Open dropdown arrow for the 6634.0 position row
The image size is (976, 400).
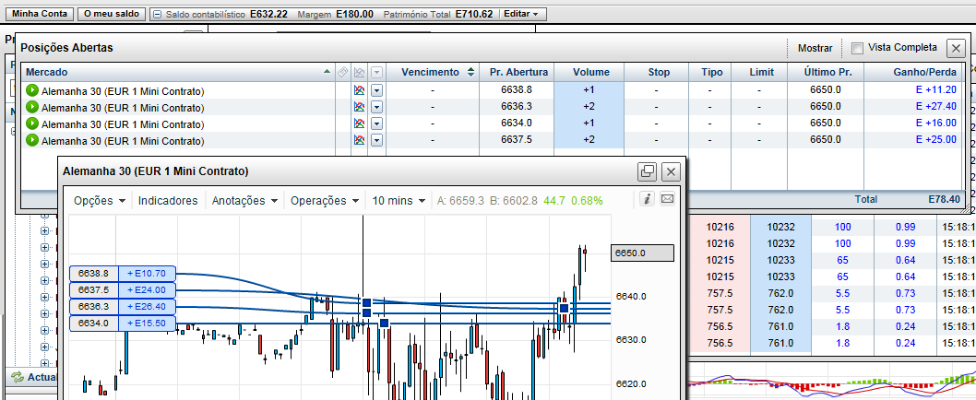376,124
